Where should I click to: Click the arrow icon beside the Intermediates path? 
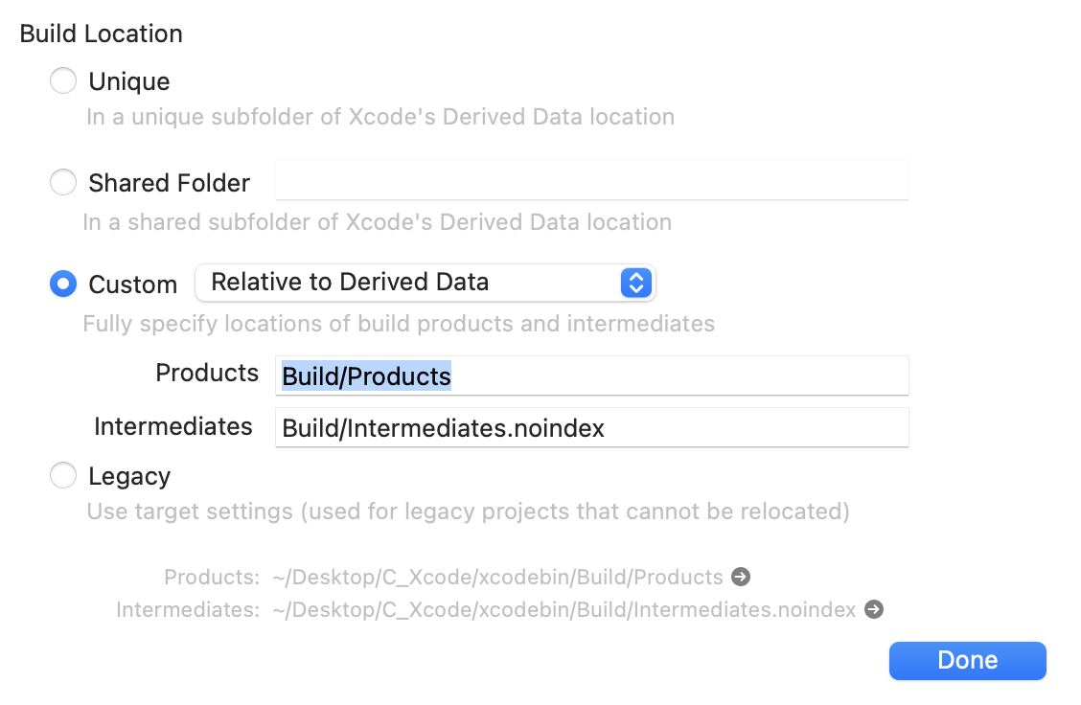tap(873, 609)
